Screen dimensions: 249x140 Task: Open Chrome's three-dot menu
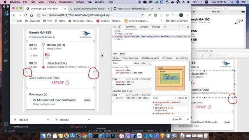click(187, 15)
